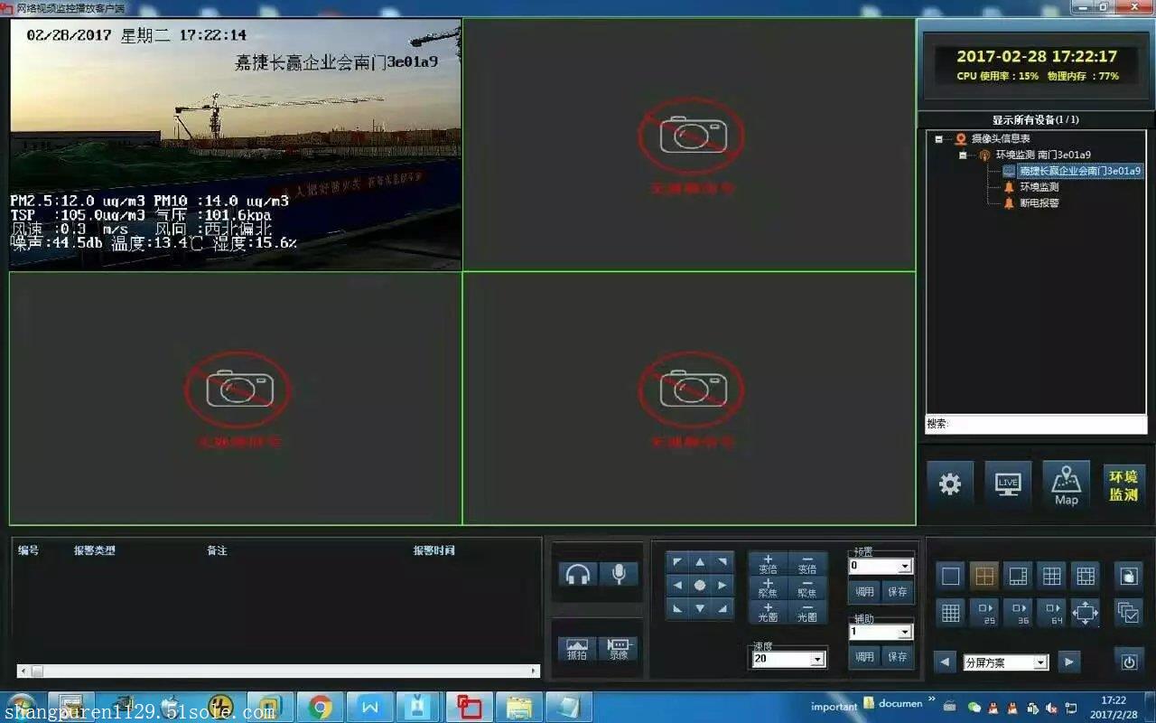Pan camera up with PTZ arrow
Screen dimensions: 1156x723
pyautogui.click(x=700, y=562)
